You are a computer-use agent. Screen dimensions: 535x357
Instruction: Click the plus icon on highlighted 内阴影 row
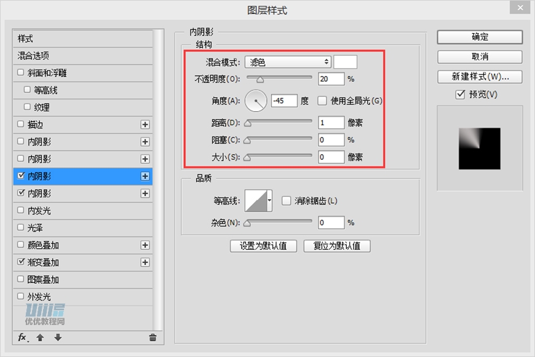145,176
